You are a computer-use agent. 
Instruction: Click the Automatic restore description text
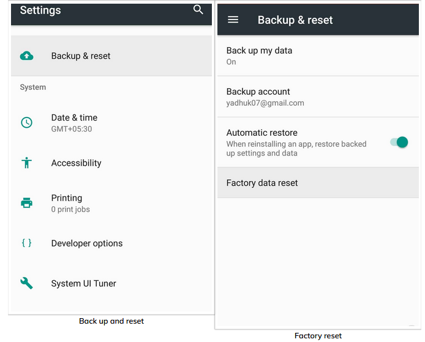(296, 149)
